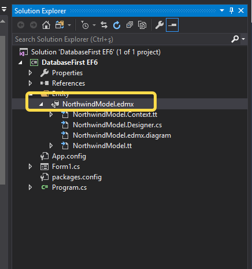Expand the NorthwindModel.Context.tt node
252x269 pixels.
coord(51,115)
